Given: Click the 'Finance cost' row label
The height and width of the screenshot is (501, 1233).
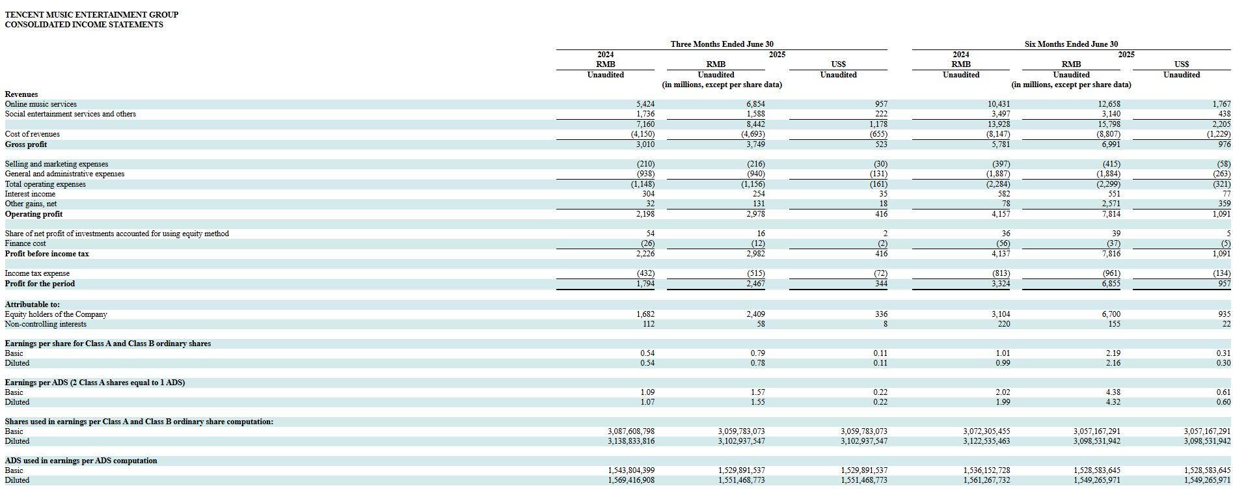Looking at the screenshot, I should (x=25, y=243).
